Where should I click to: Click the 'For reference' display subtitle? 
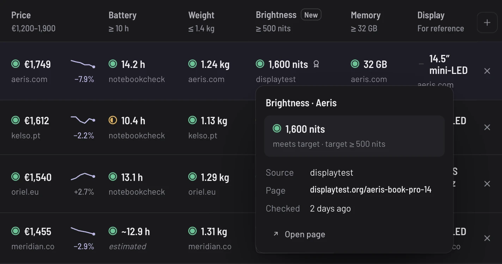[x=441, y=29]
